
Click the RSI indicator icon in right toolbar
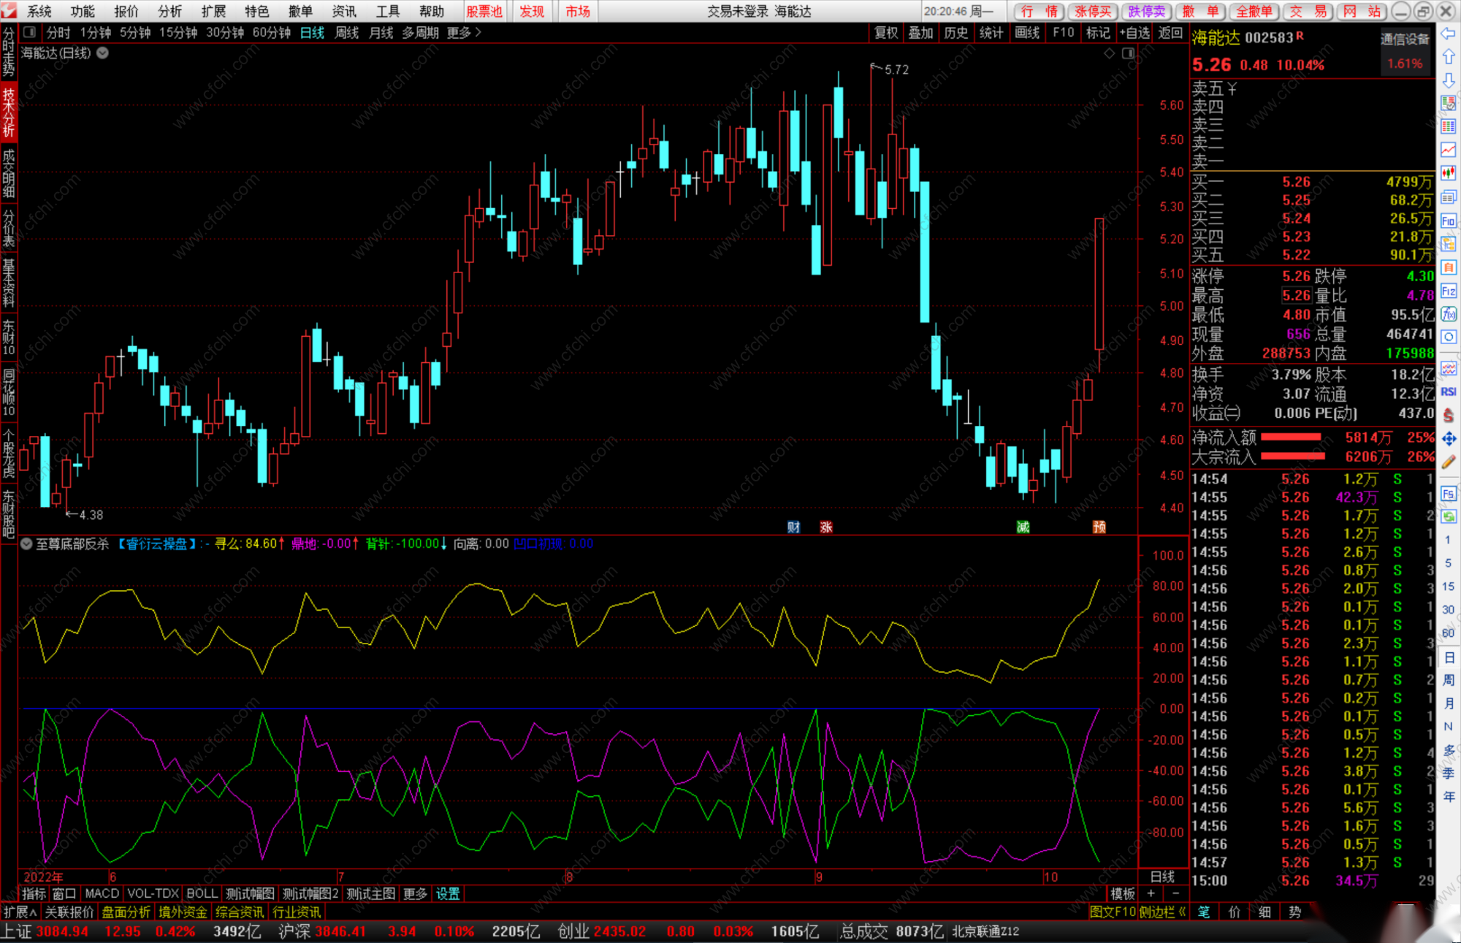1449,392
